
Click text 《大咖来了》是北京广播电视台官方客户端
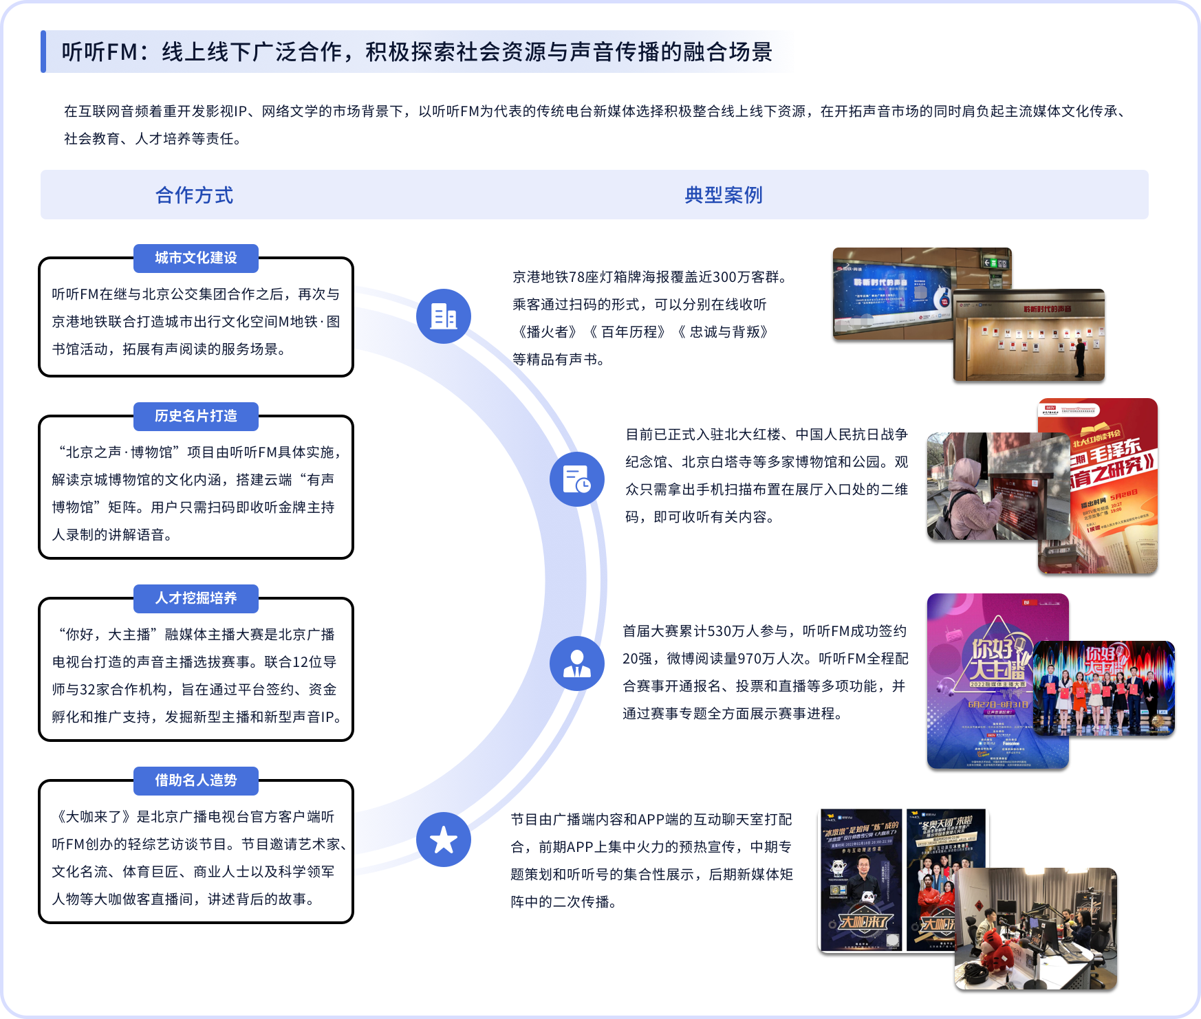[193, 817]
